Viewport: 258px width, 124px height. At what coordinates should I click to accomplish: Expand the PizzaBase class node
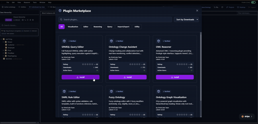[3, 53]
